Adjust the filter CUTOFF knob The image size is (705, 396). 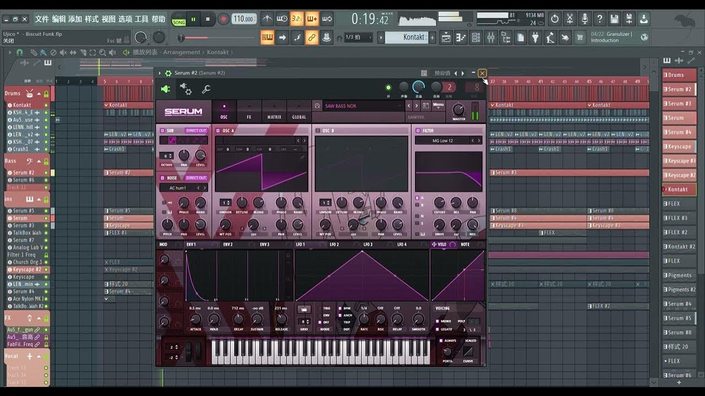coord(440,202)
